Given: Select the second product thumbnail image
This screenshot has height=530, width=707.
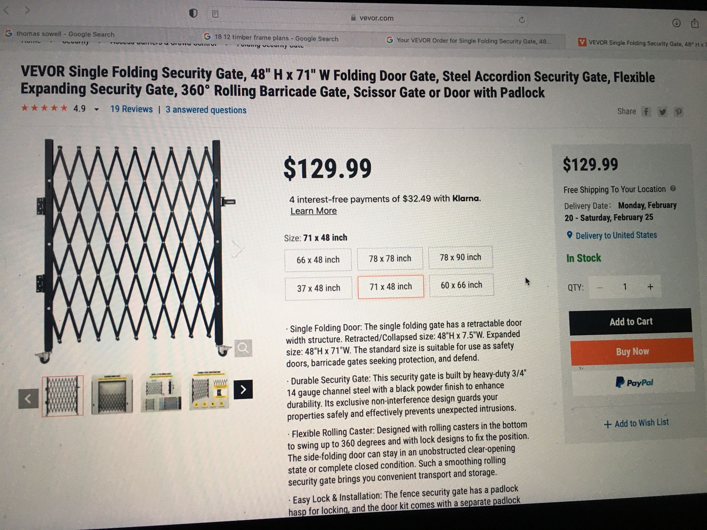Looking at the screenshot, I should [x=112, y=393].
